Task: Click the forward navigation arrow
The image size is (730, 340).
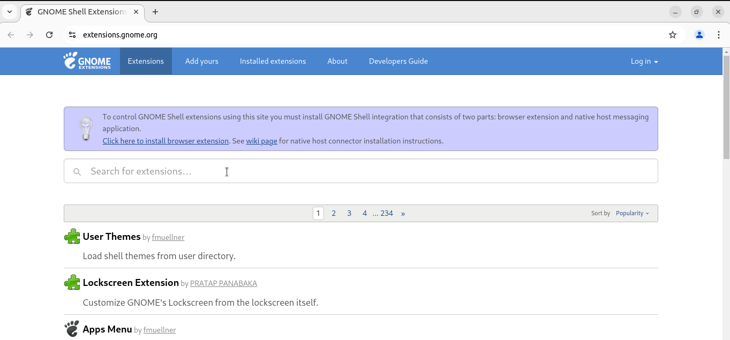Action: click(30, 35)
